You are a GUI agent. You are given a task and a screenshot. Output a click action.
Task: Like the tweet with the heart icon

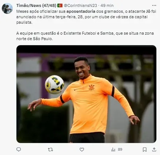coord(82,150)
